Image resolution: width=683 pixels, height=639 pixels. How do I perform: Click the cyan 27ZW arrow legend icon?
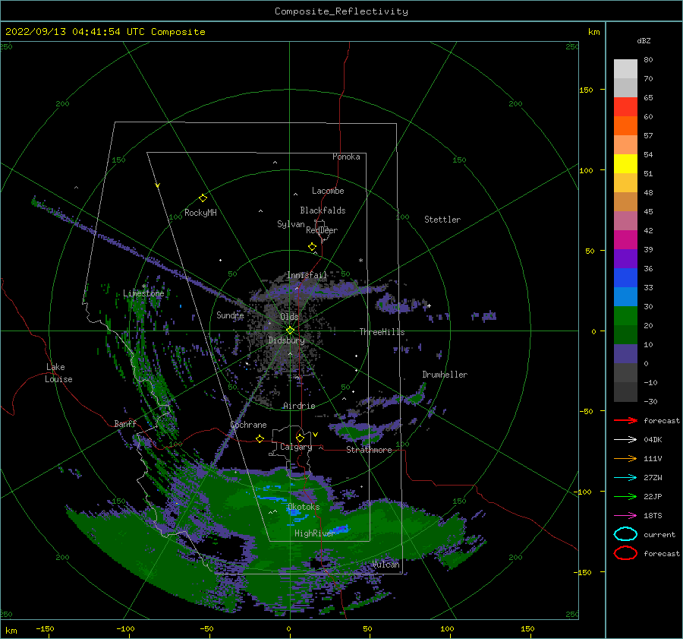pyautogui.click(x=625, y=478)
